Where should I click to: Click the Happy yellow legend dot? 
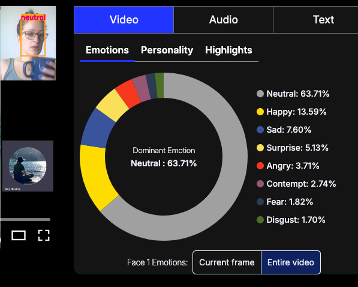tap(260, 112)
